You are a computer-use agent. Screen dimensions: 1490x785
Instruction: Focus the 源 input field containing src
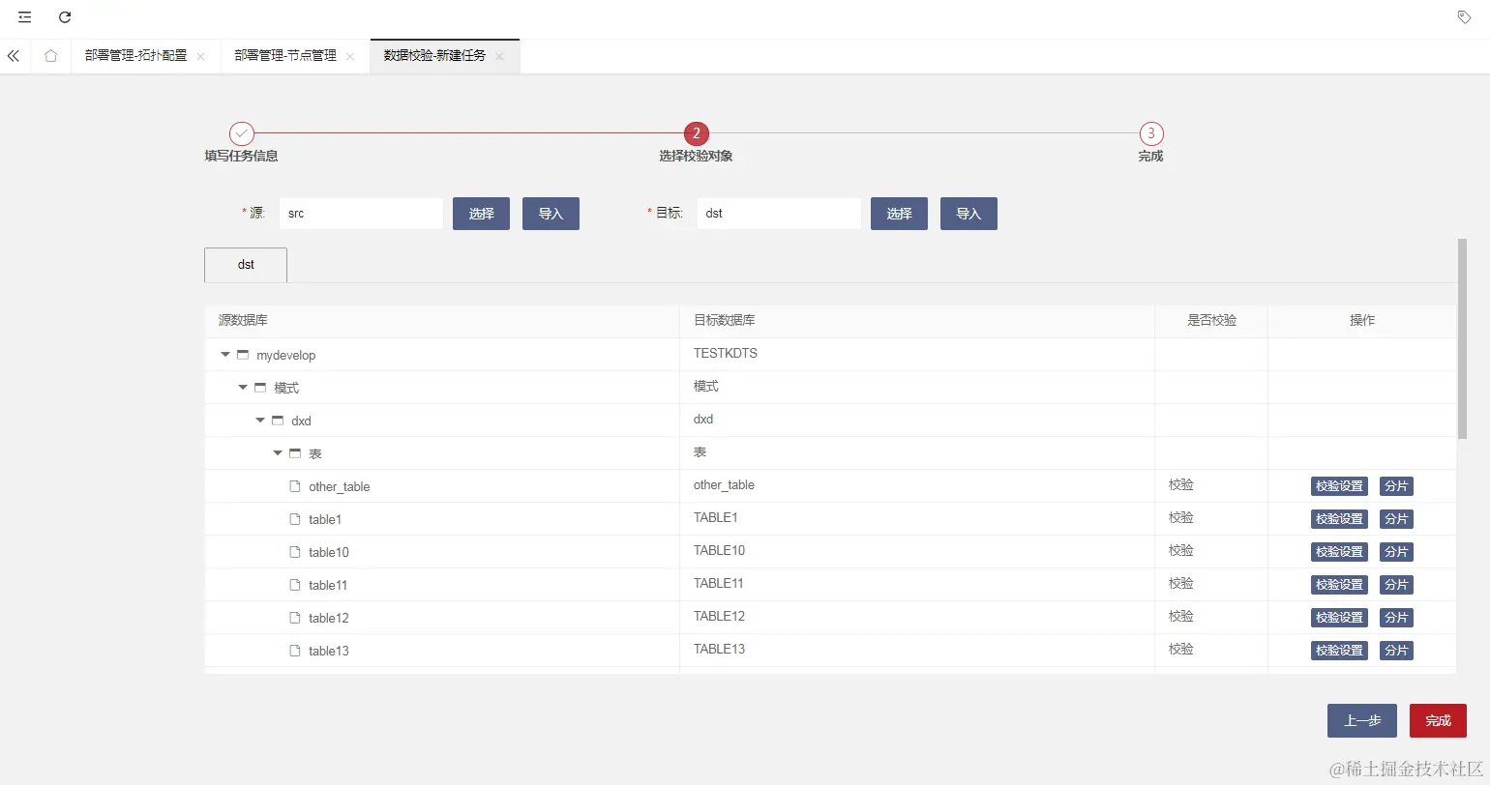(x=361, y=214)
